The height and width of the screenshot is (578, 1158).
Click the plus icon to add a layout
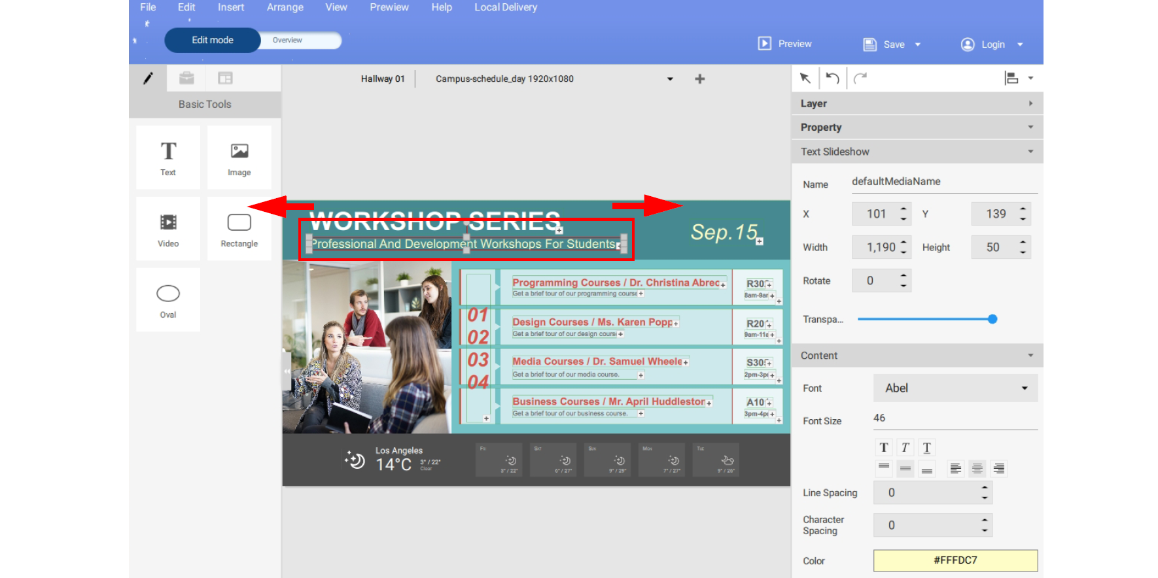point(699,79)
